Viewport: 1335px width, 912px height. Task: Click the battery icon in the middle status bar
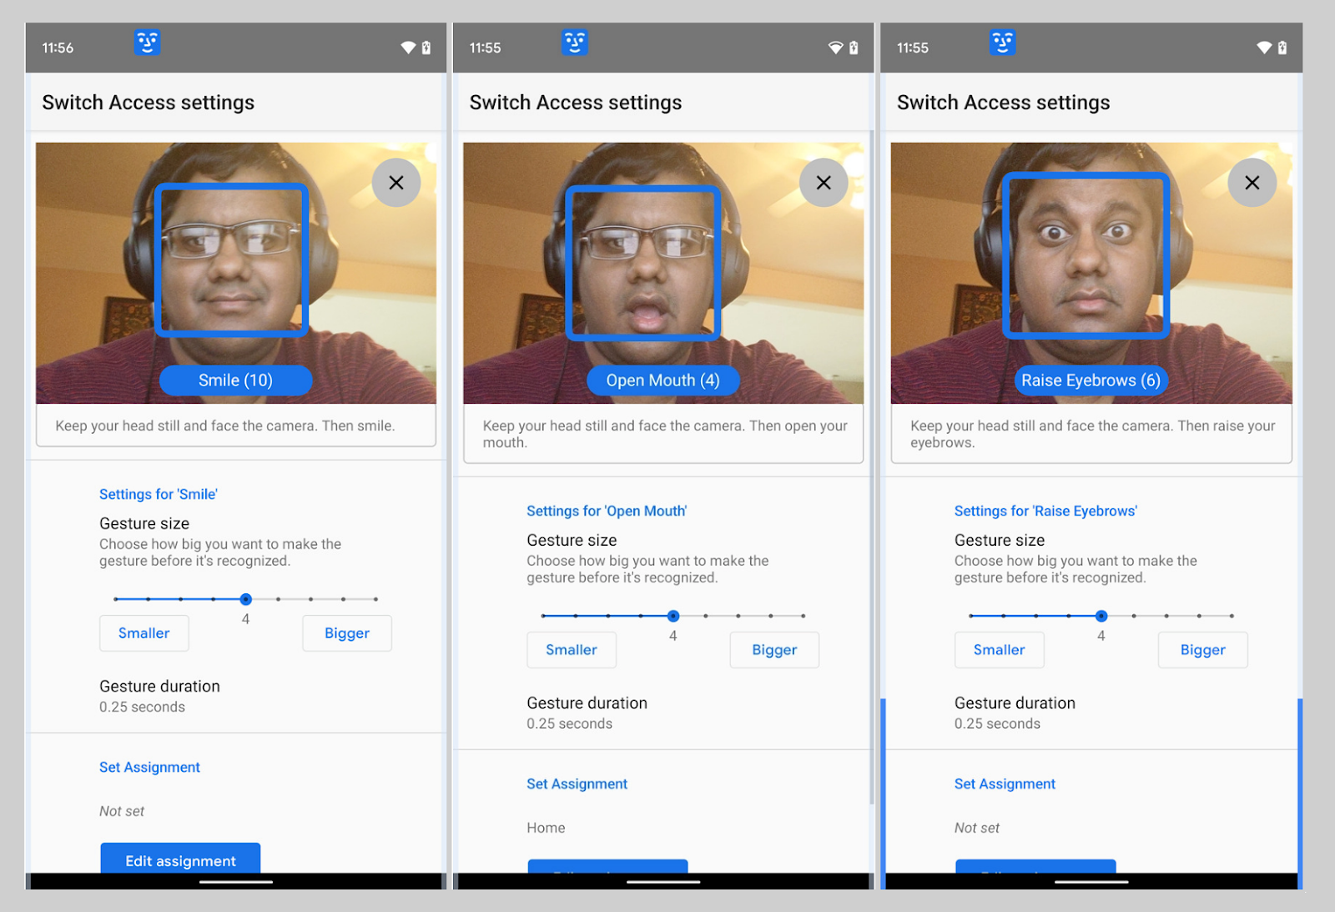(854, 48)
